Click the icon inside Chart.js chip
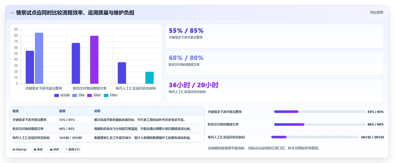Viewport: 394px width, 163px height. point(14,149)
